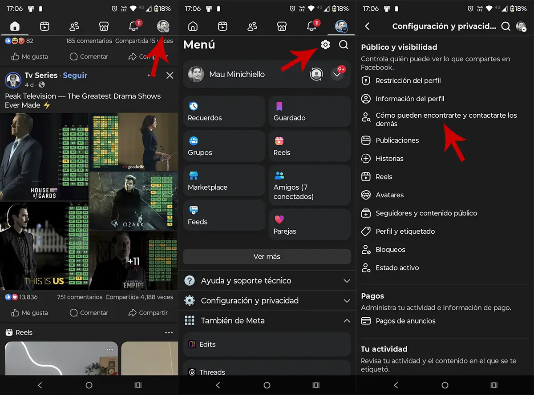Open the Parejas shortcut tile

310,225
